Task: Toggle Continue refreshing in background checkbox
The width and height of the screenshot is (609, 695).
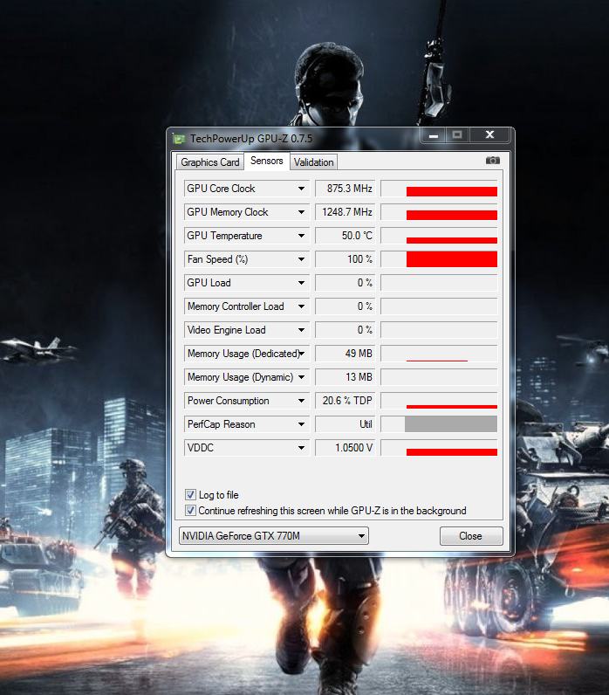Action: 190,511
